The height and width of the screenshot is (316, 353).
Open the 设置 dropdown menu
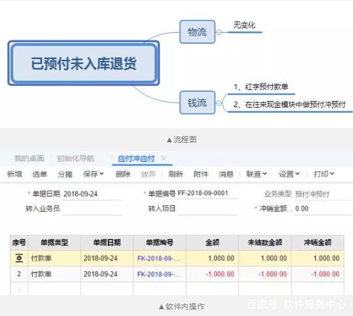click(290, 174)
